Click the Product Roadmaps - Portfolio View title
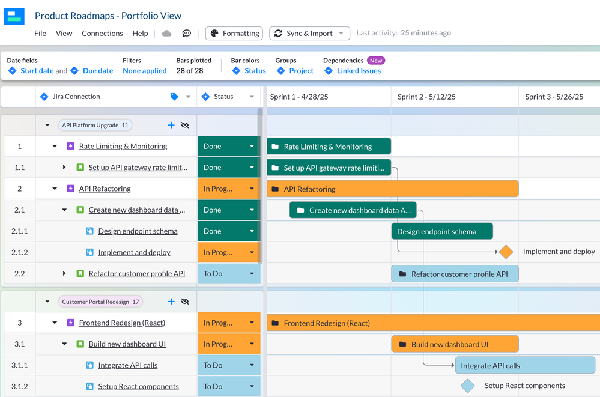This screenshot has height=397, width=600. (108, 16)
